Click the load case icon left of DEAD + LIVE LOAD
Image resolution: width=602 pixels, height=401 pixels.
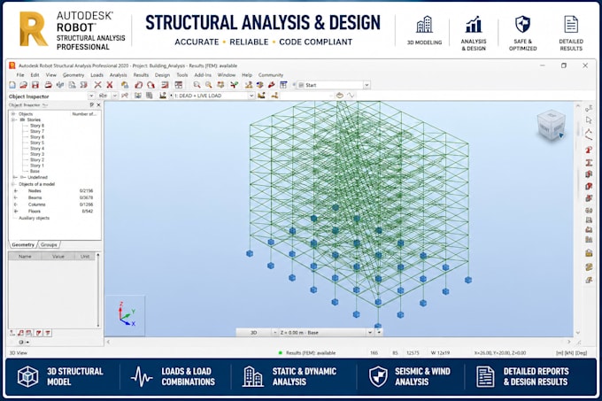(x=163, y=96)
